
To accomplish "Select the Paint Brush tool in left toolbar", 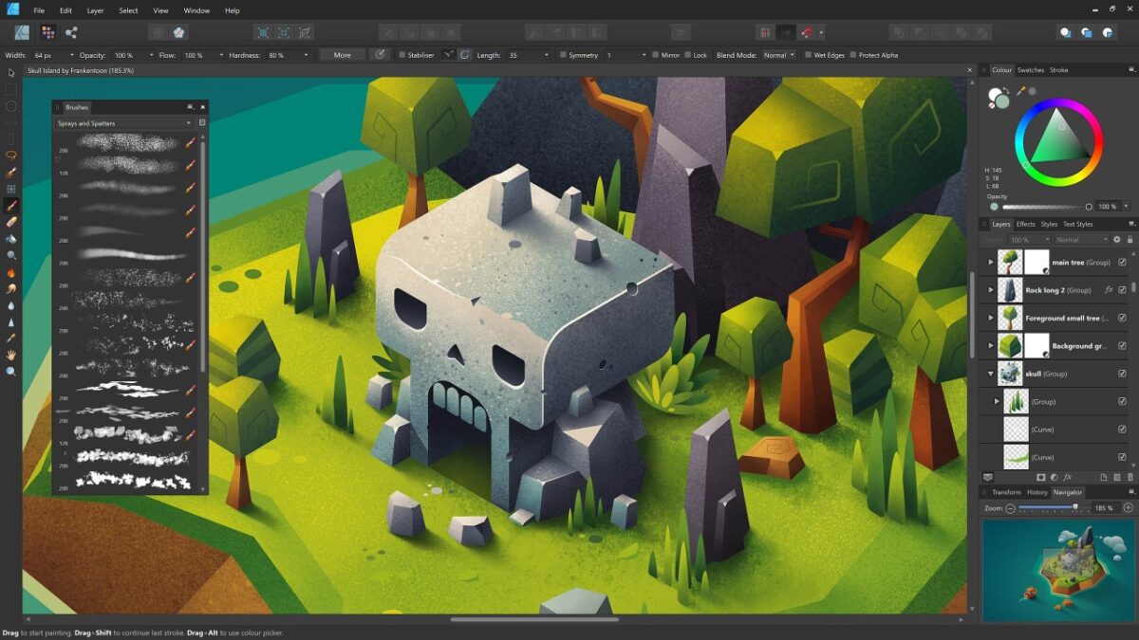I will pos(11,205).
